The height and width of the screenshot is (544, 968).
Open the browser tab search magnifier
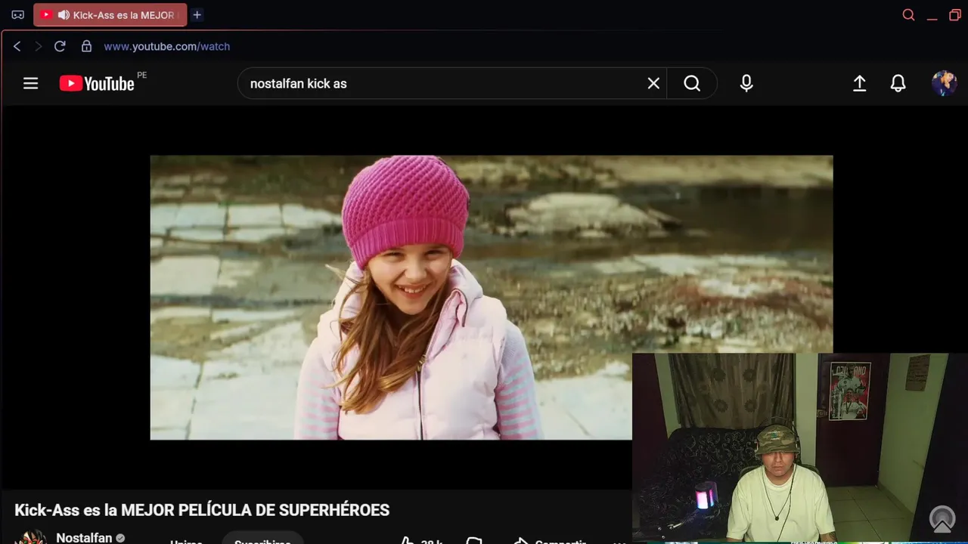[908, 14]
